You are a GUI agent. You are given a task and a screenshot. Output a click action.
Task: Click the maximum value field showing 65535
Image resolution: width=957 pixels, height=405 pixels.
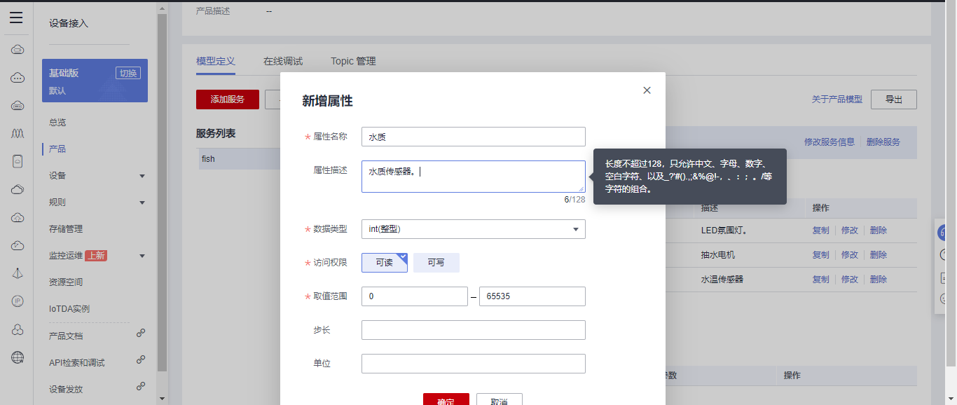click(532, 296)
